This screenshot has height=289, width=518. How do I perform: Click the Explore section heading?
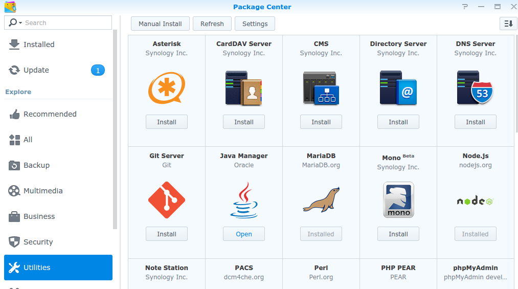(x=18, y=92)
